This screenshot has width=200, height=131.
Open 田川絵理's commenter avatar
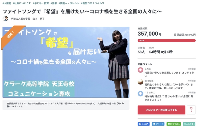click(x=140, y=82)
